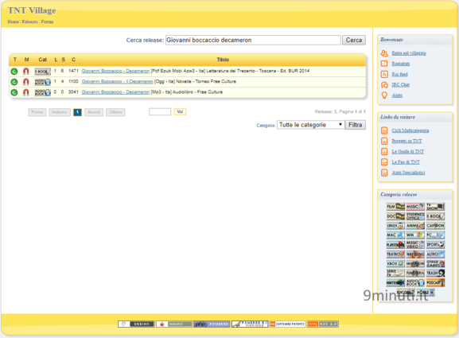
Task: Open the Playstation category badge
Action: pos(395,245)
